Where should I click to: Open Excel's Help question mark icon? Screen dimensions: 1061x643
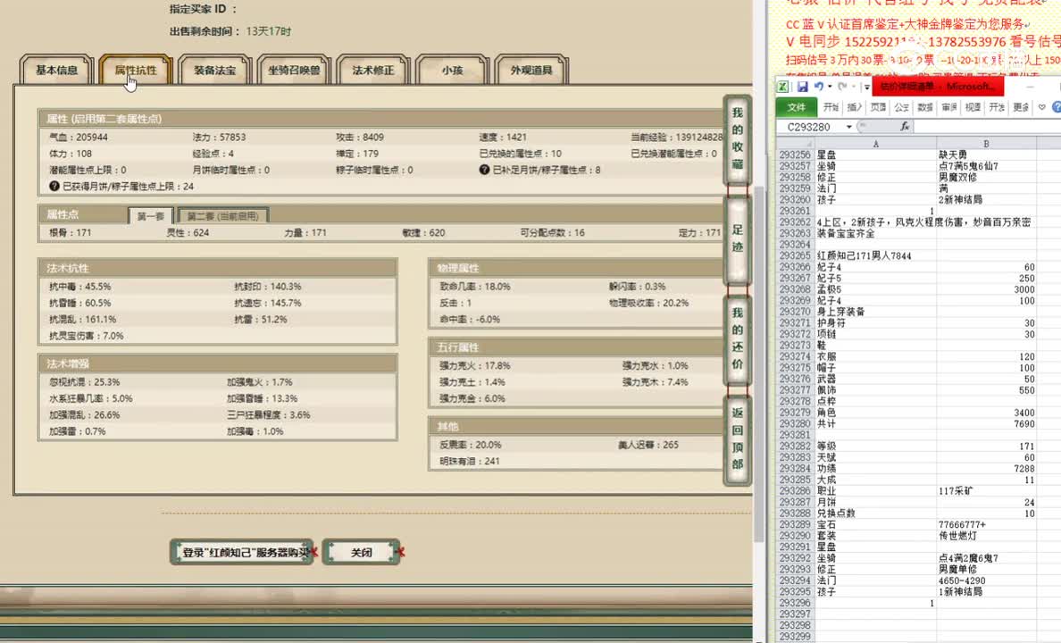[x=1056, y=107]
